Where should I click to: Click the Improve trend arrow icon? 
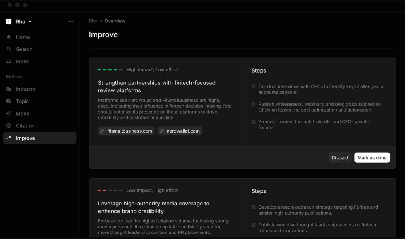9,138
